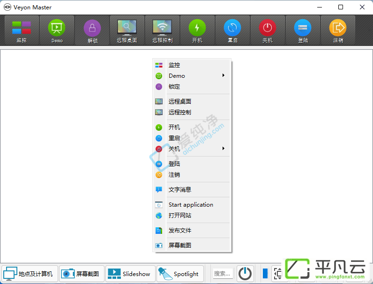Click the green 开机 power-on toolbar icon
The height and width of the screenshot is (284, 373).
[x=197, y=30]
